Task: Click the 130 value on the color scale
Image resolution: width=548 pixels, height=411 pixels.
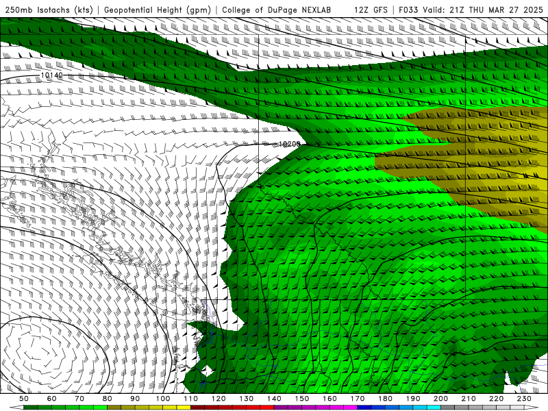Action: (x=247, y=399)
